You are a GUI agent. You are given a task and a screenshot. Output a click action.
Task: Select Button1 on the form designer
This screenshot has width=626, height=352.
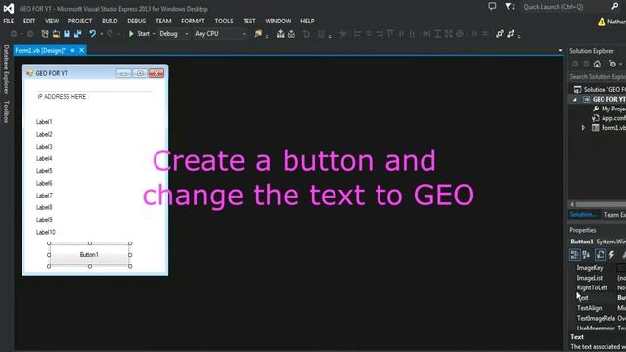point(89,254)
